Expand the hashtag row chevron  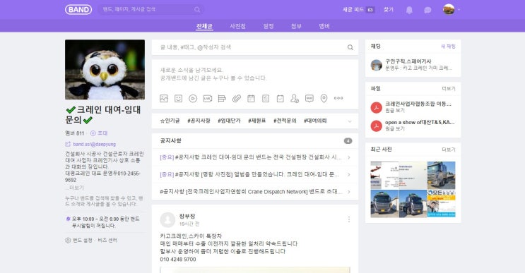coord(350,121)
